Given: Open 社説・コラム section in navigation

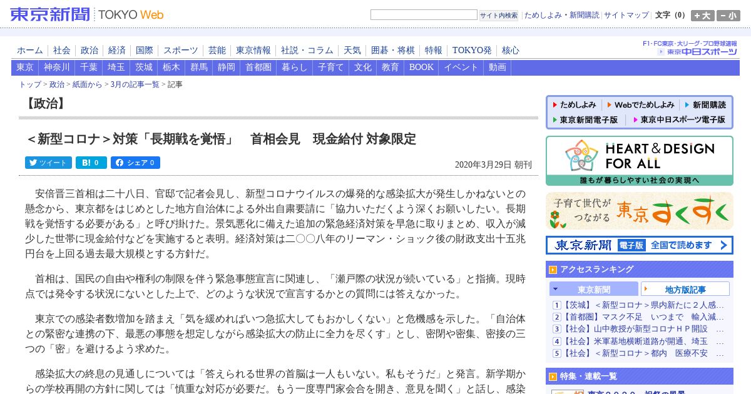Looking at the screenshot, I should click(x=307, y=50).
